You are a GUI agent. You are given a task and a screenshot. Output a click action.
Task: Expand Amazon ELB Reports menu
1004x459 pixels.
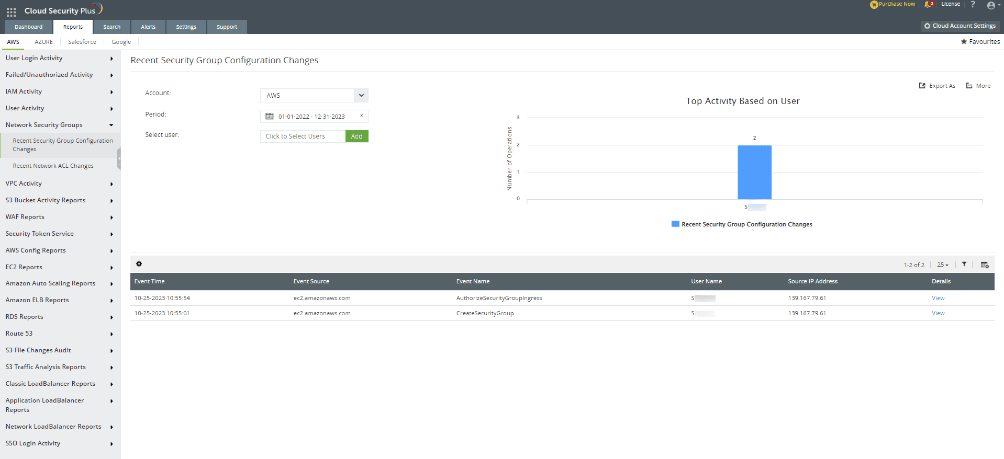click(60, 300)
